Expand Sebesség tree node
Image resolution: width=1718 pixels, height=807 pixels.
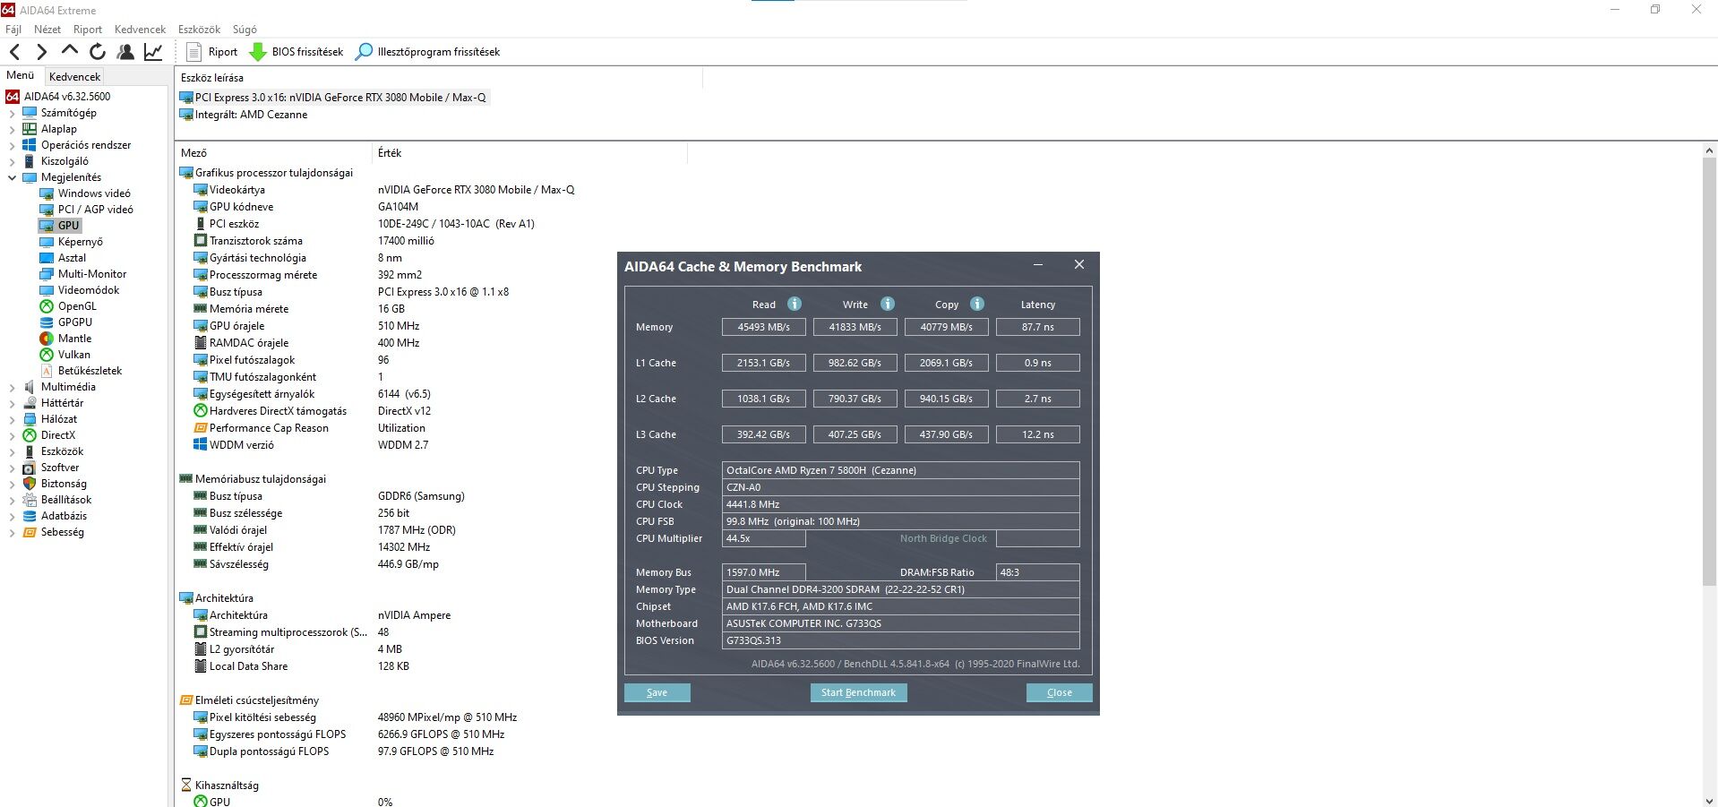pos(13,532)
